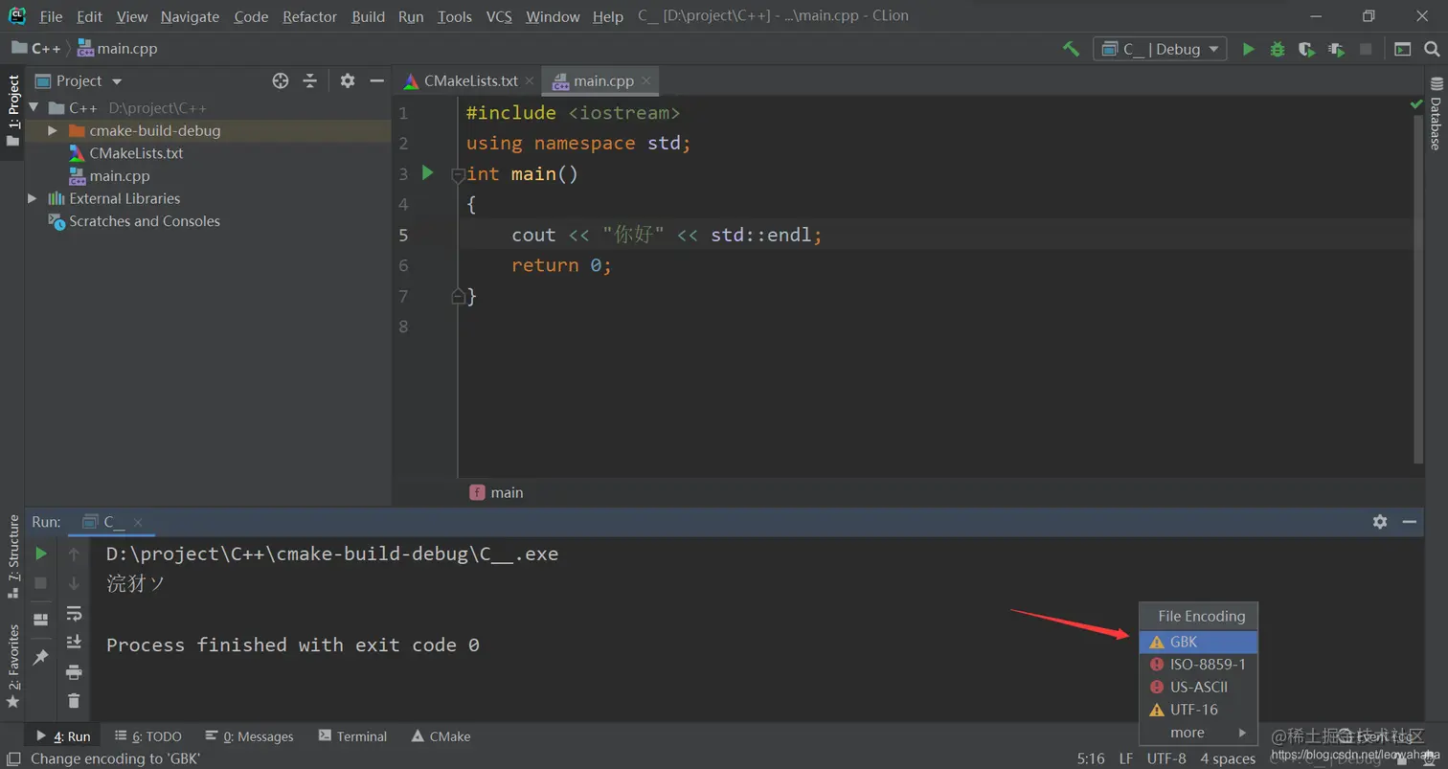This screenshot has width=1448, height=769.
Task: Click the 5:16 cursor position indicator
Action: click(1091, 758)
